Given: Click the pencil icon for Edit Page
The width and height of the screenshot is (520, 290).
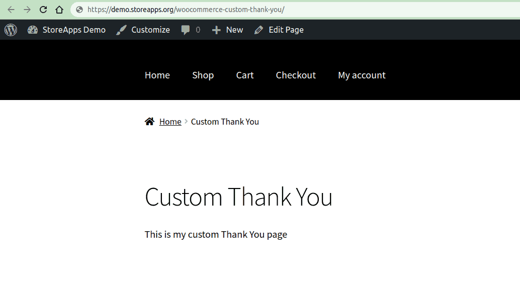Looking at the screenshot, I should [x=258, y=30].
